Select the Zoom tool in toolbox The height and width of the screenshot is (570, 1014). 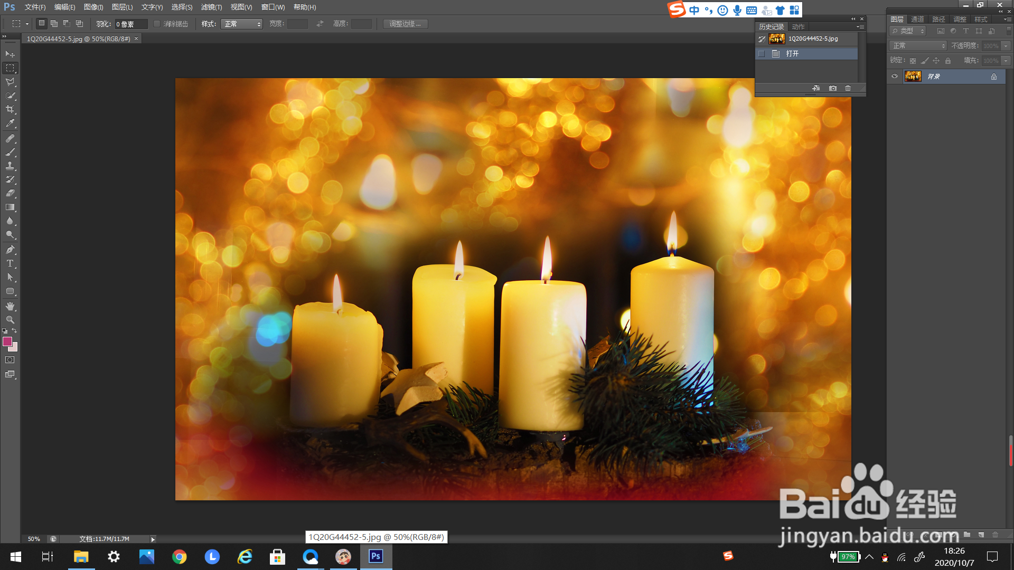coord(10,320)
